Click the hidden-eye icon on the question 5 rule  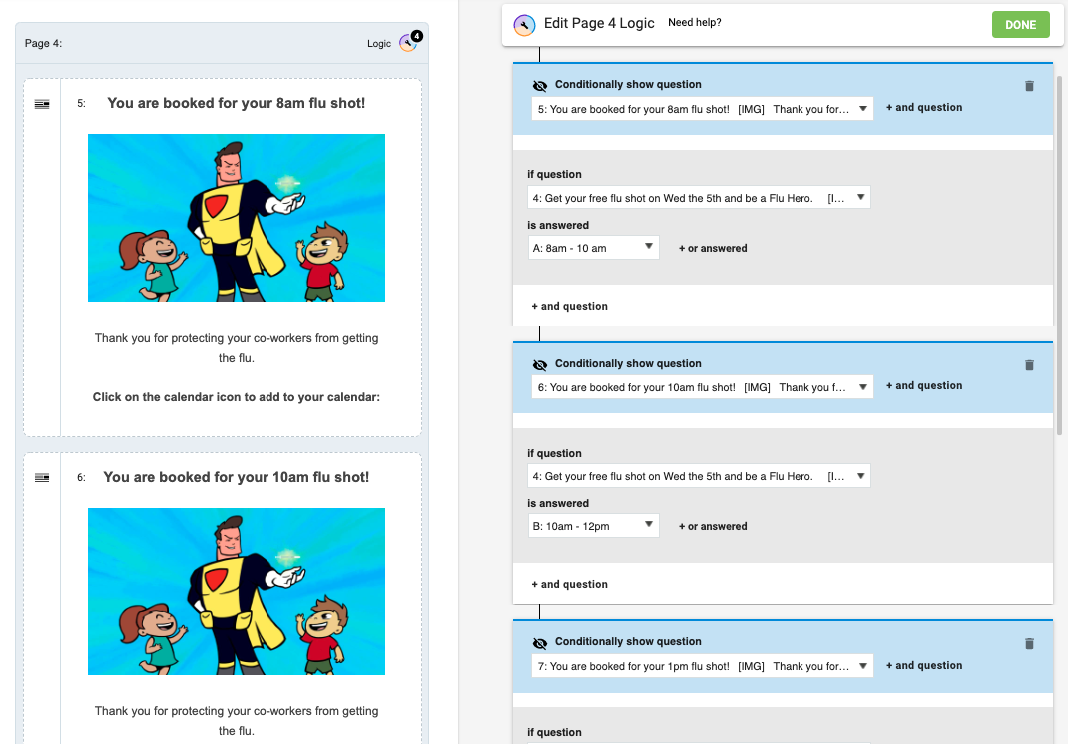(x=539, y=85)
